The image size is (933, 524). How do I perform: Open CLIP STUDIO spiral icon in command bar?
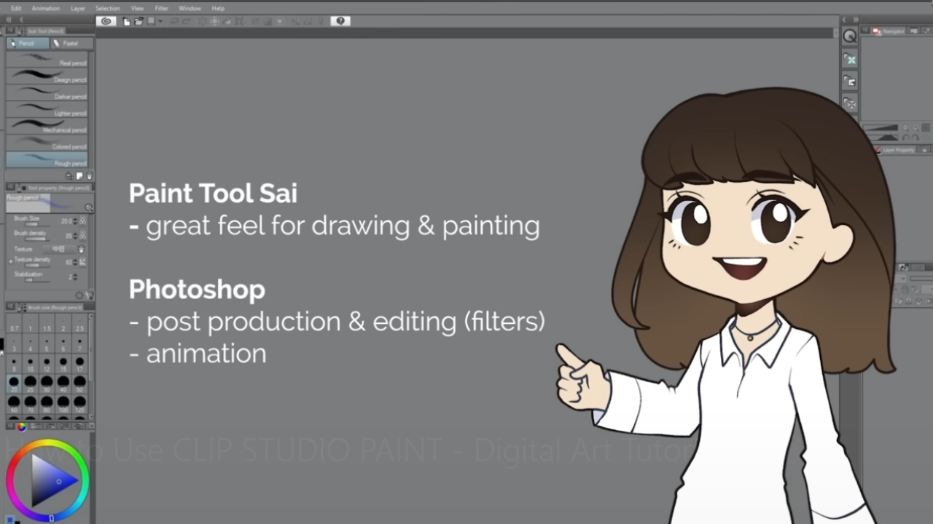106,21
